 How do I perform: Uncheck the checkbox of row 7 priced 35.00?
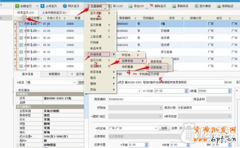[21, 66]
